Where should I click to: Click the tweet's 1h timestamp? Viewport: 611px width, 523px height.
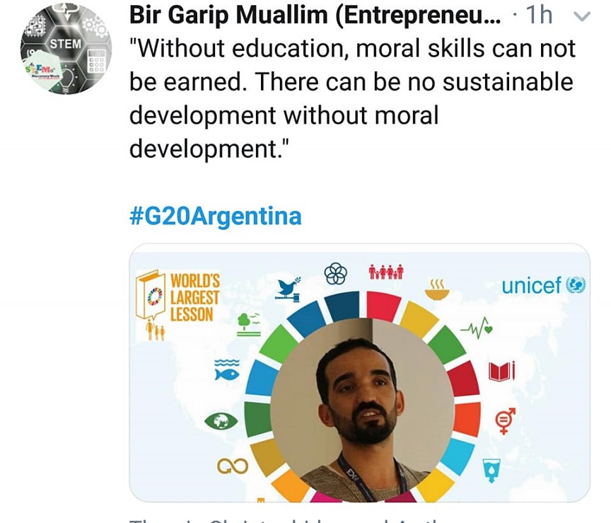[x=539, y=15]
